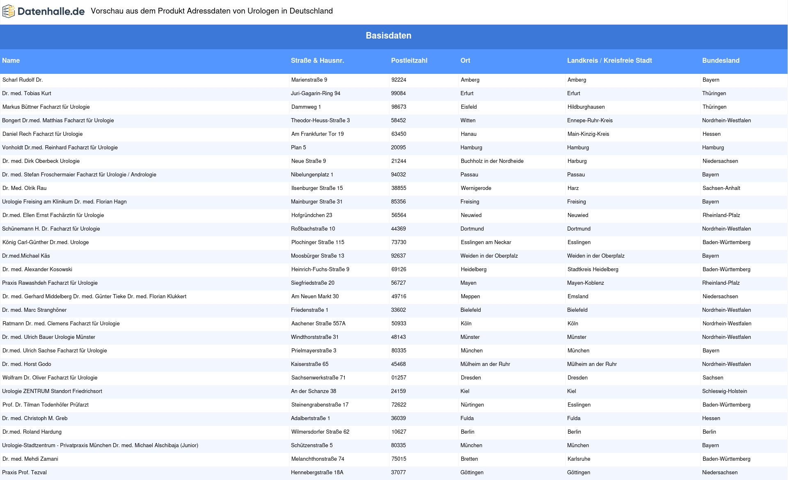Click the state Sachsen-Anhalt
The width and height of the screenshot is (788, 480).
[722, 188]
